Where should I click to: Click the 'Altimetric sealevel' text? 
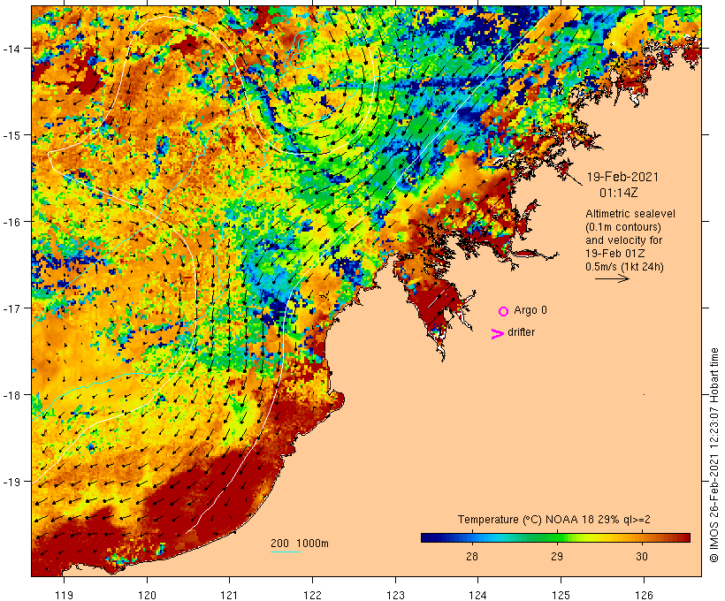(x=630, y=214)
